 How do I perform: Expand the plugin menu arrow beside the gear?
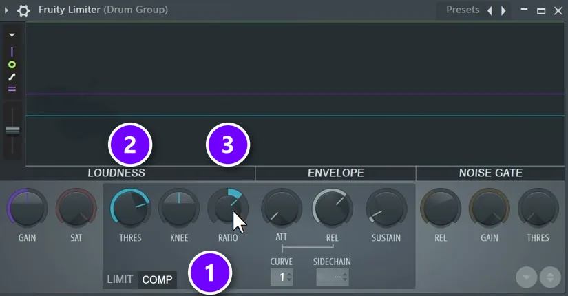click(x=6, y=10)
